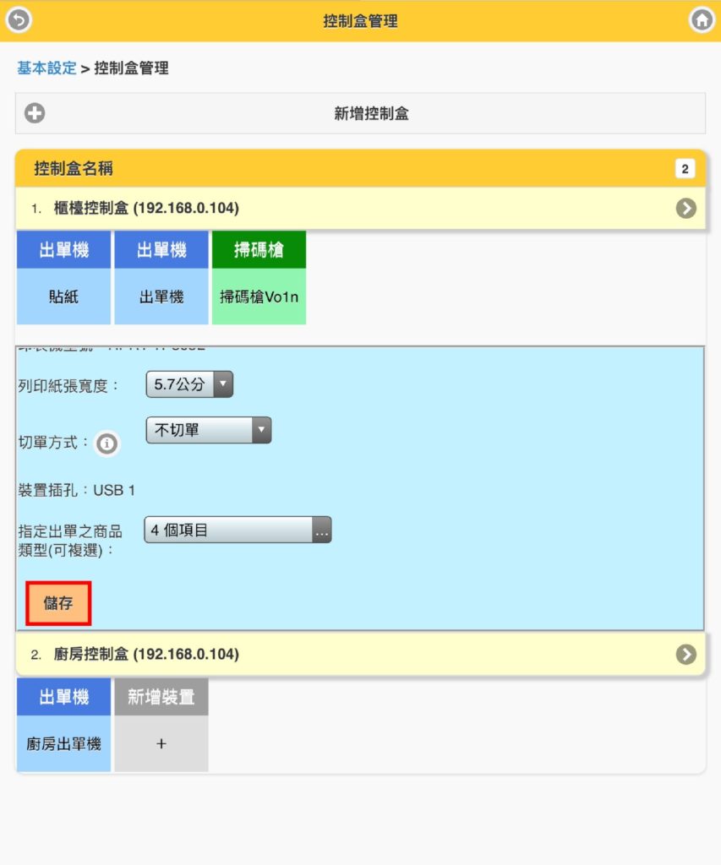Click the control box count badge 2
Image resolution: width=721 pixels, height=865 pixels.
(x=685, y=169)
